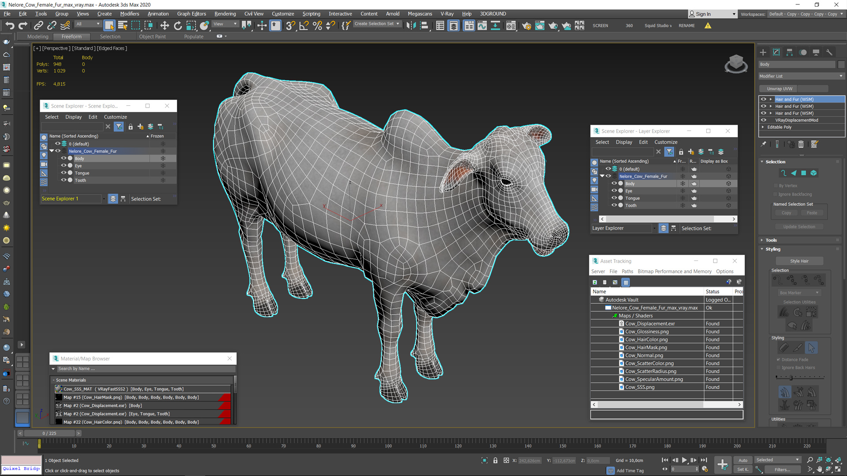Open the Graph Editors menu
The height and width of the screenshot is (476, 847).
coord(191,14)
